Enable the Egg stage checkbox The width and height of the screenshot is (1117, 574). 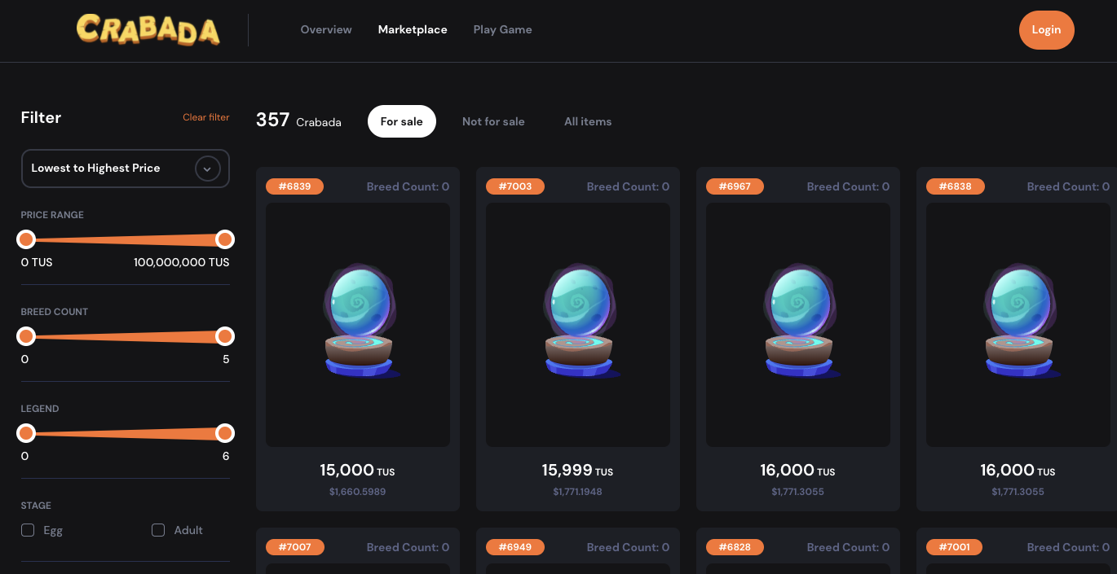tap(28, 530)
